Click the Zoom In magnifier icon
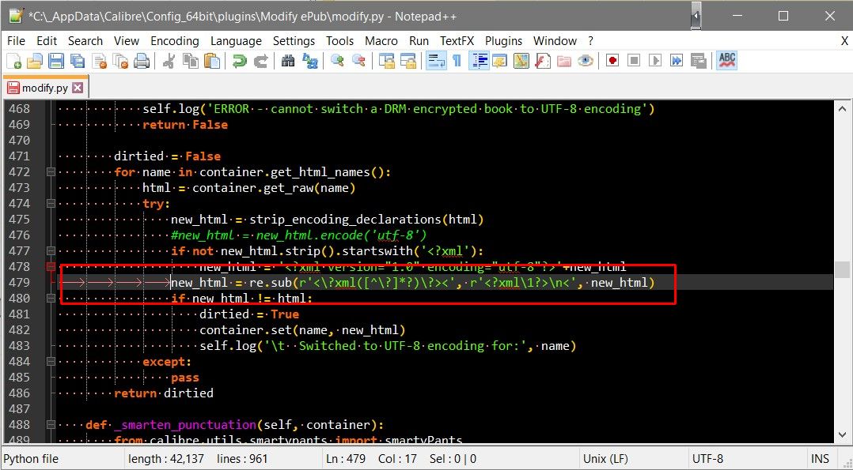This screenshot has height=470, width=853. point(337,61)
